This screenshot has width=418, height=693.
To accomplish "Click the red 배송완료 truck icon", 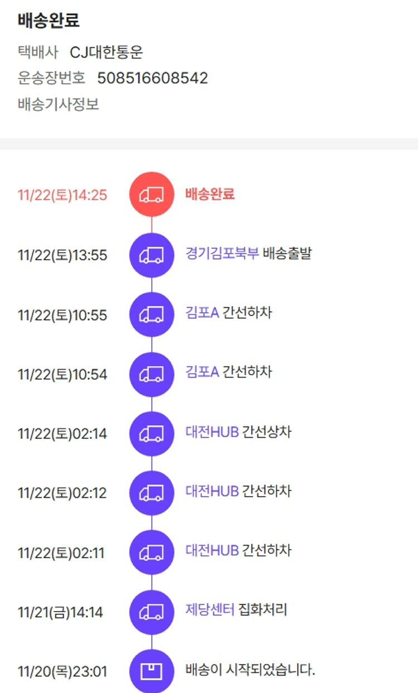I will (152, 194).
